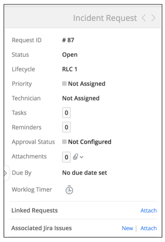The image size is (165, 242).
Task: Open the Reminders count box
Action: [x=66, y=127]
